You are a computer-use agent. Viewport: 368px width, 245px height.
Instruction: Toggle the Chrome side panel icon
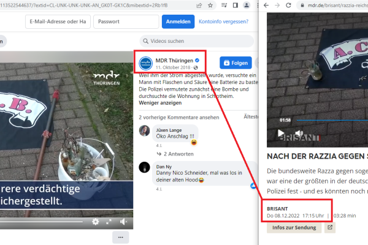[235, 5]
